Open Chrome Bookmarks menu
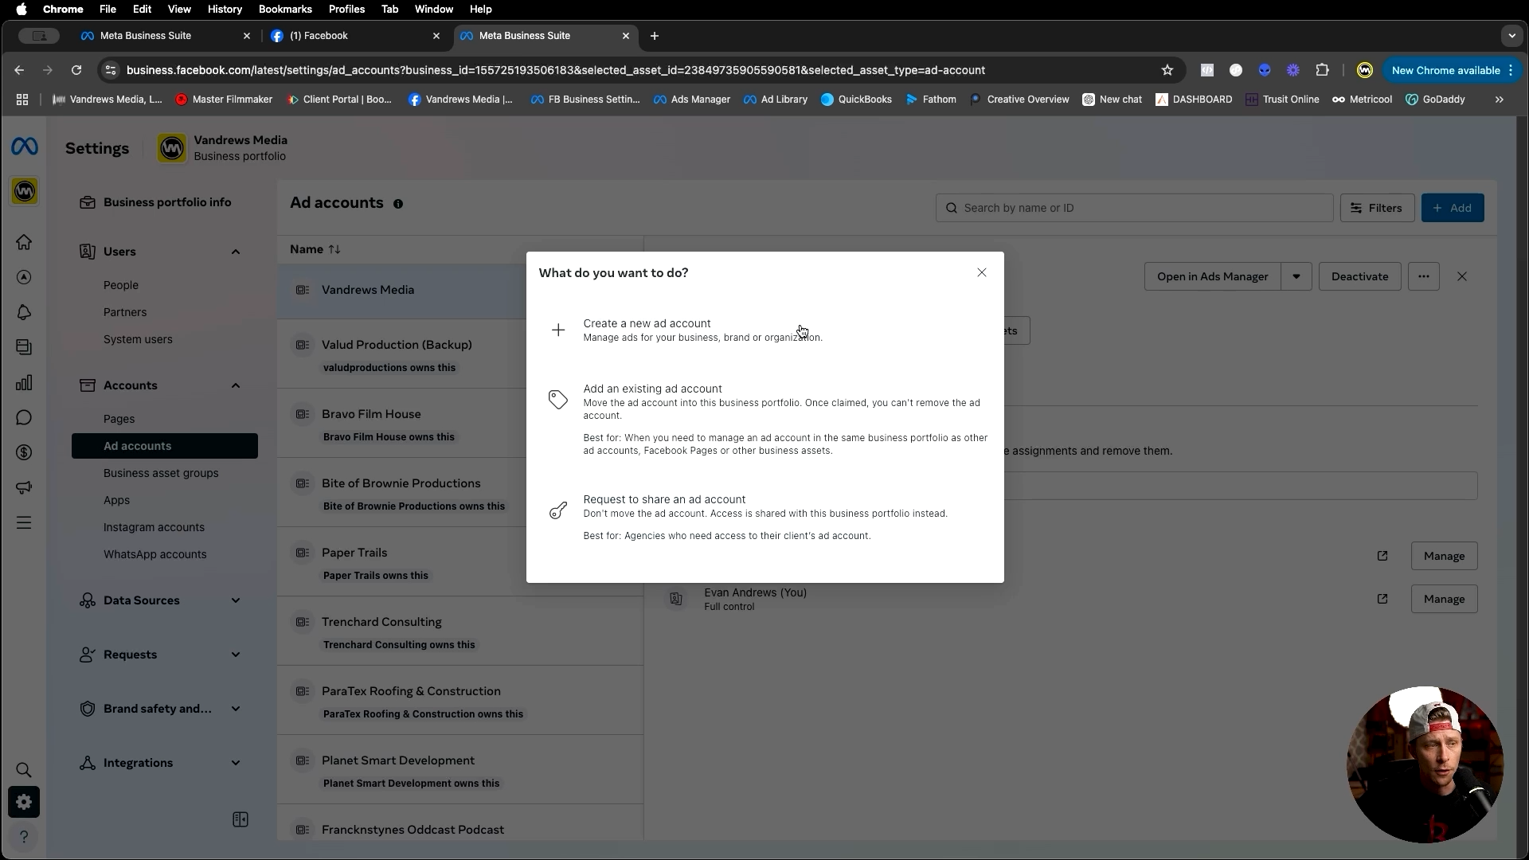The width and height of the screenshot is (1529, 860). point(285,9)
